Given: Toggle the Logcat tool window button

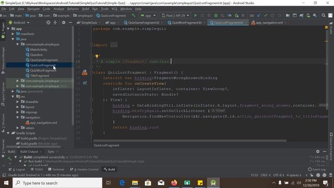Looking at the screenshot, I should pyautogui.click(x=17, y=169).
